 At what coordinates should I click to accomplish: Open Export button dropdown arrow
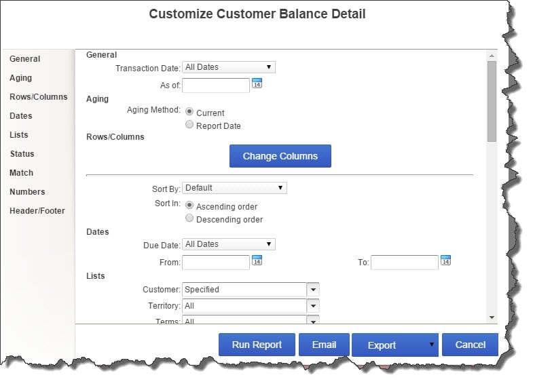tap(431, 345)
